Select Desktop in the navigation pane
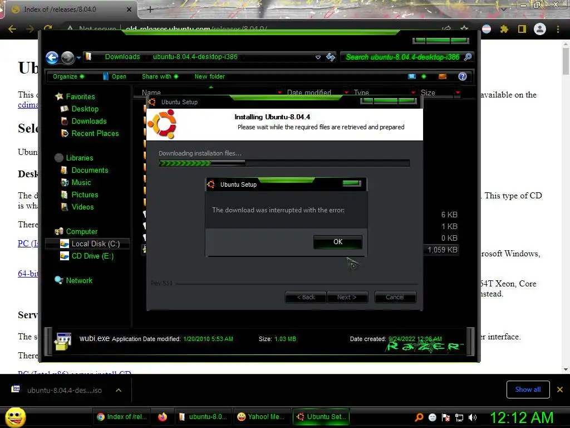 tap(85, 109)
